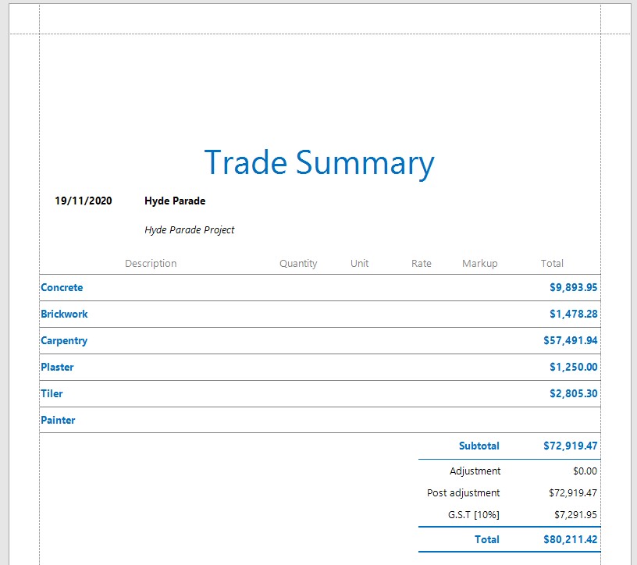Click the Trade Summary title
Viewport: 637px width, 565px height.
point(319,163)
